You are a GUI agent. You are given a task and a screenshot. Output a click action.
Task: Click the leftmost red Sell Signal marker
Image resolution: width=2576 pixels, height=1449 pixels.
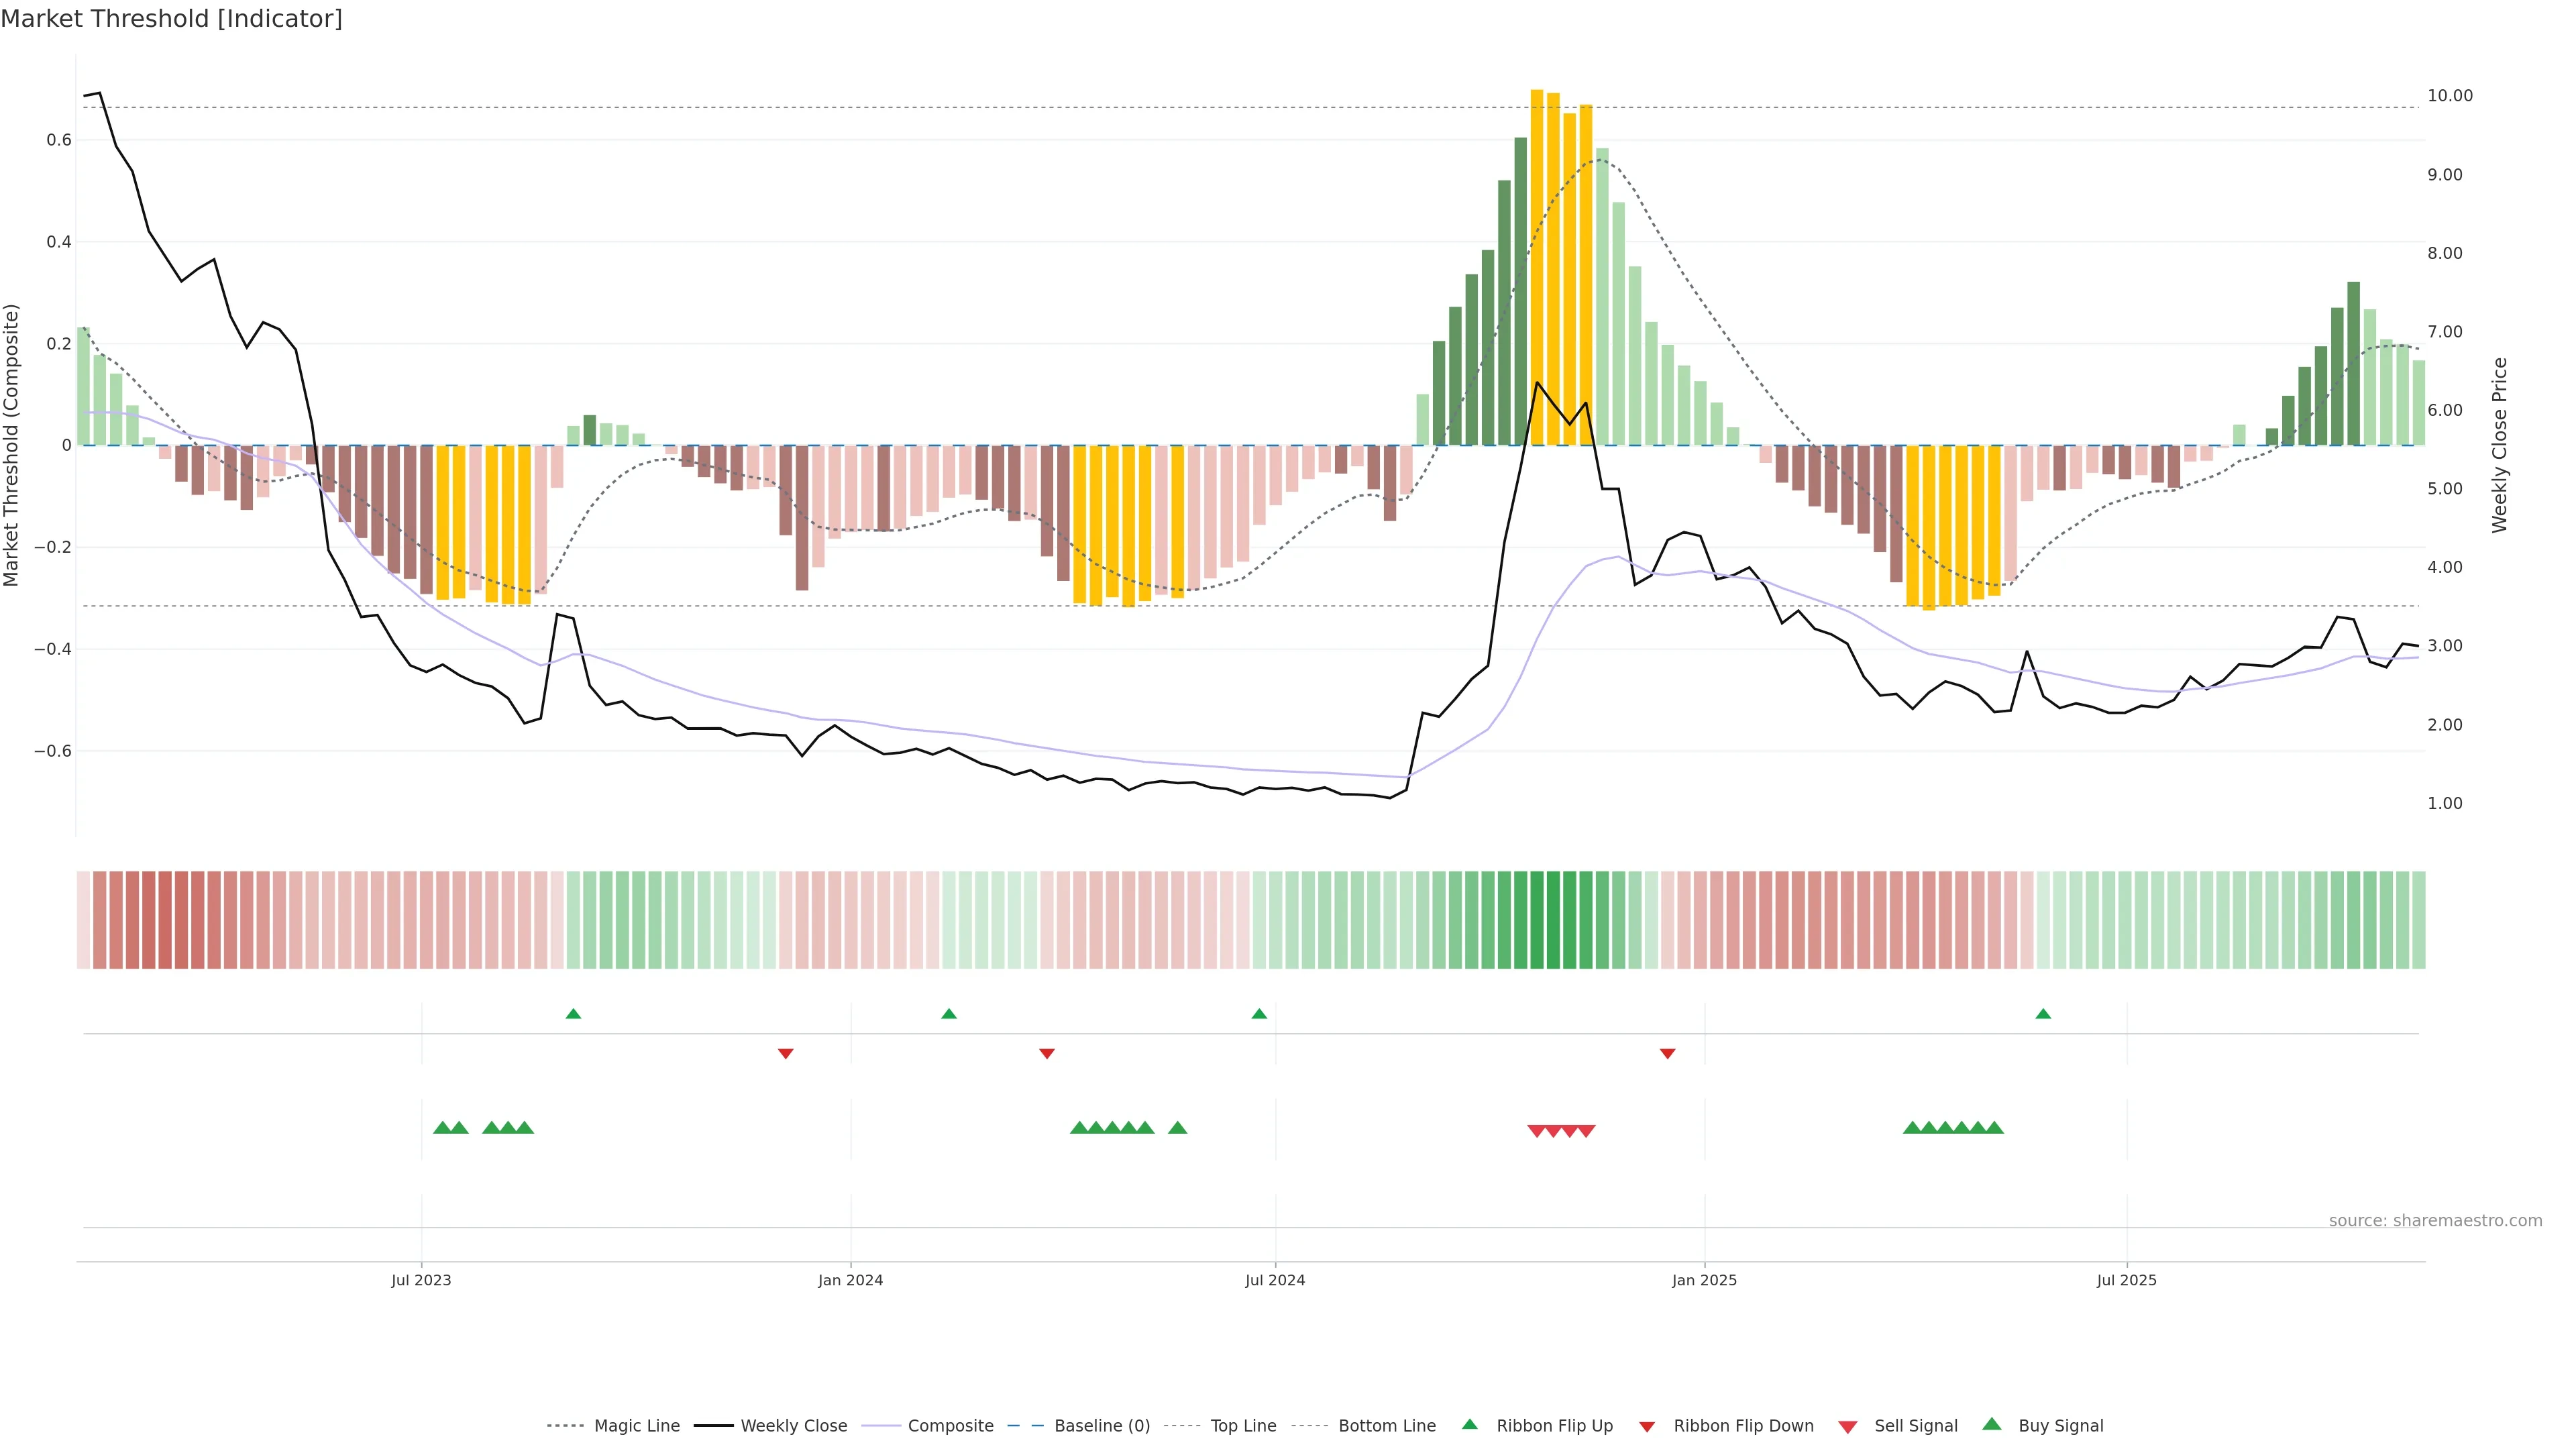click(1536, 1131)
